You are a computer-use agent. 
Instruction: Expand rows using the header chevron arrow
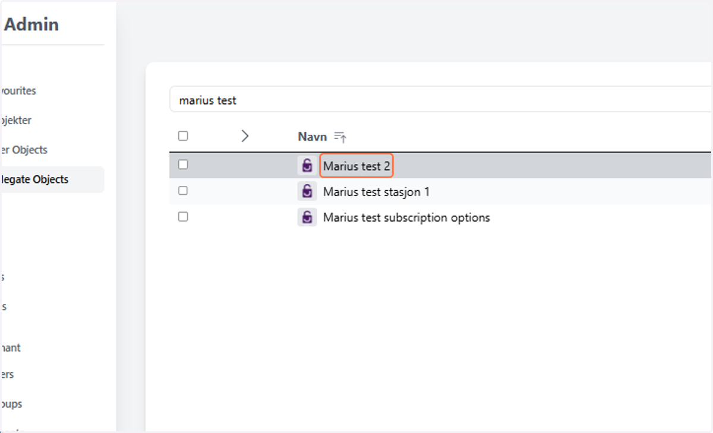245,136
